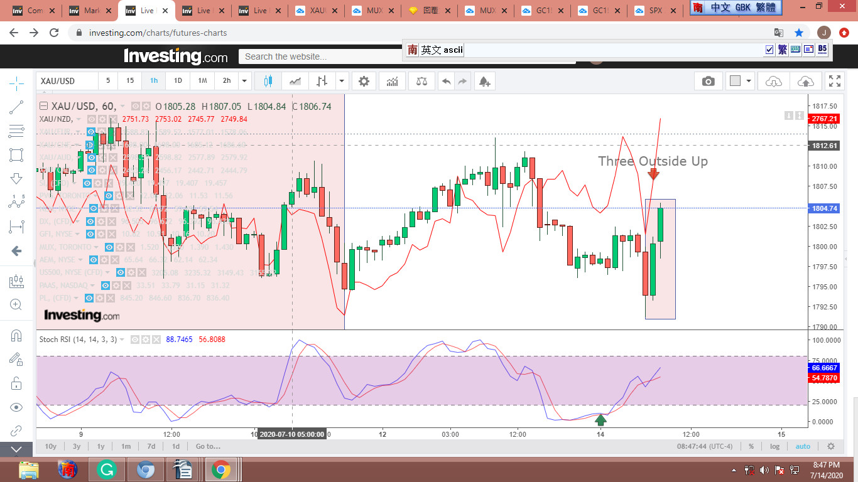The width and height of the screenshot is (858, 482).
Task: Select the 15 minute interval
Action: point(130,81)
